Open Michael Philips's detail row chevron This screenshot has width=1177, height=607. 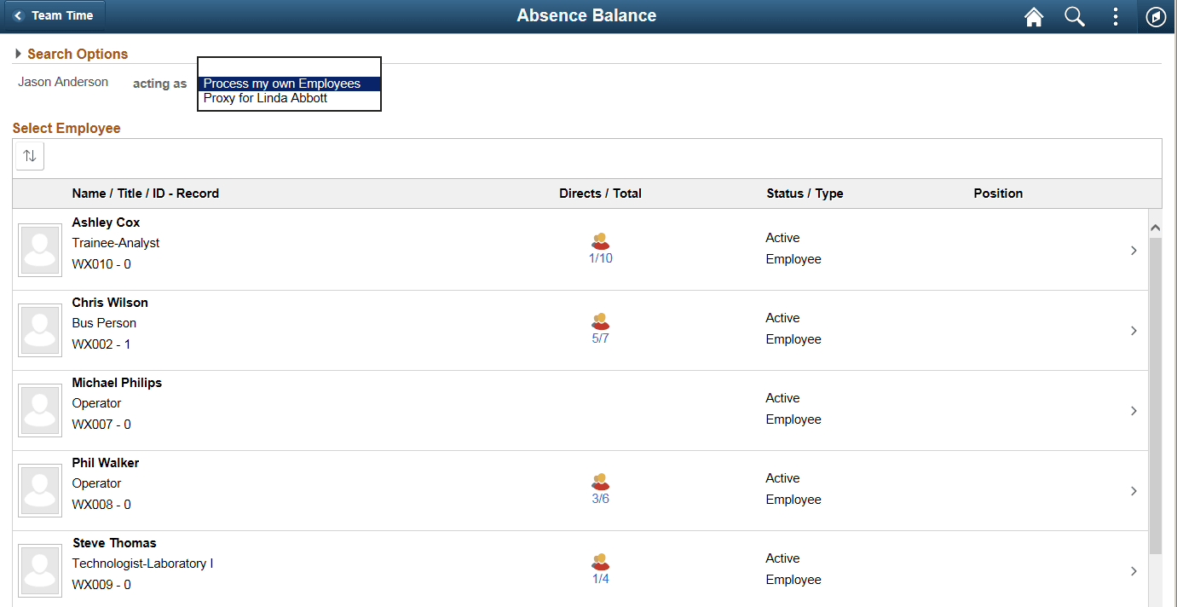[x=1134, y=410]
